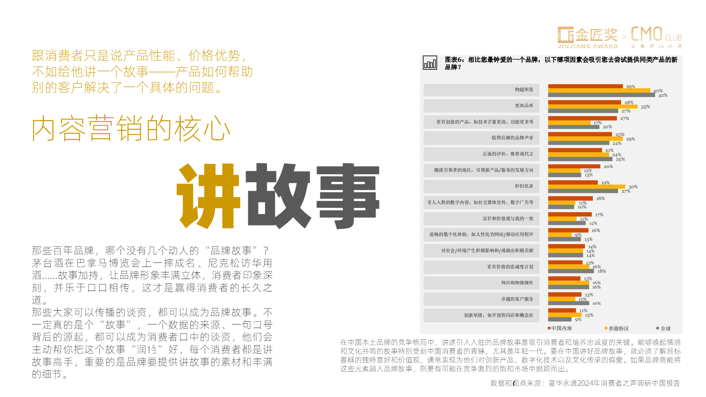Select the 宗旨和价值观与我的一致 row label
This screenshot has height=397, width=706.
[x=481, y=219]
